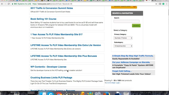
Task: Reload the page with the refresh icon
Action: [x=9, y=4]
